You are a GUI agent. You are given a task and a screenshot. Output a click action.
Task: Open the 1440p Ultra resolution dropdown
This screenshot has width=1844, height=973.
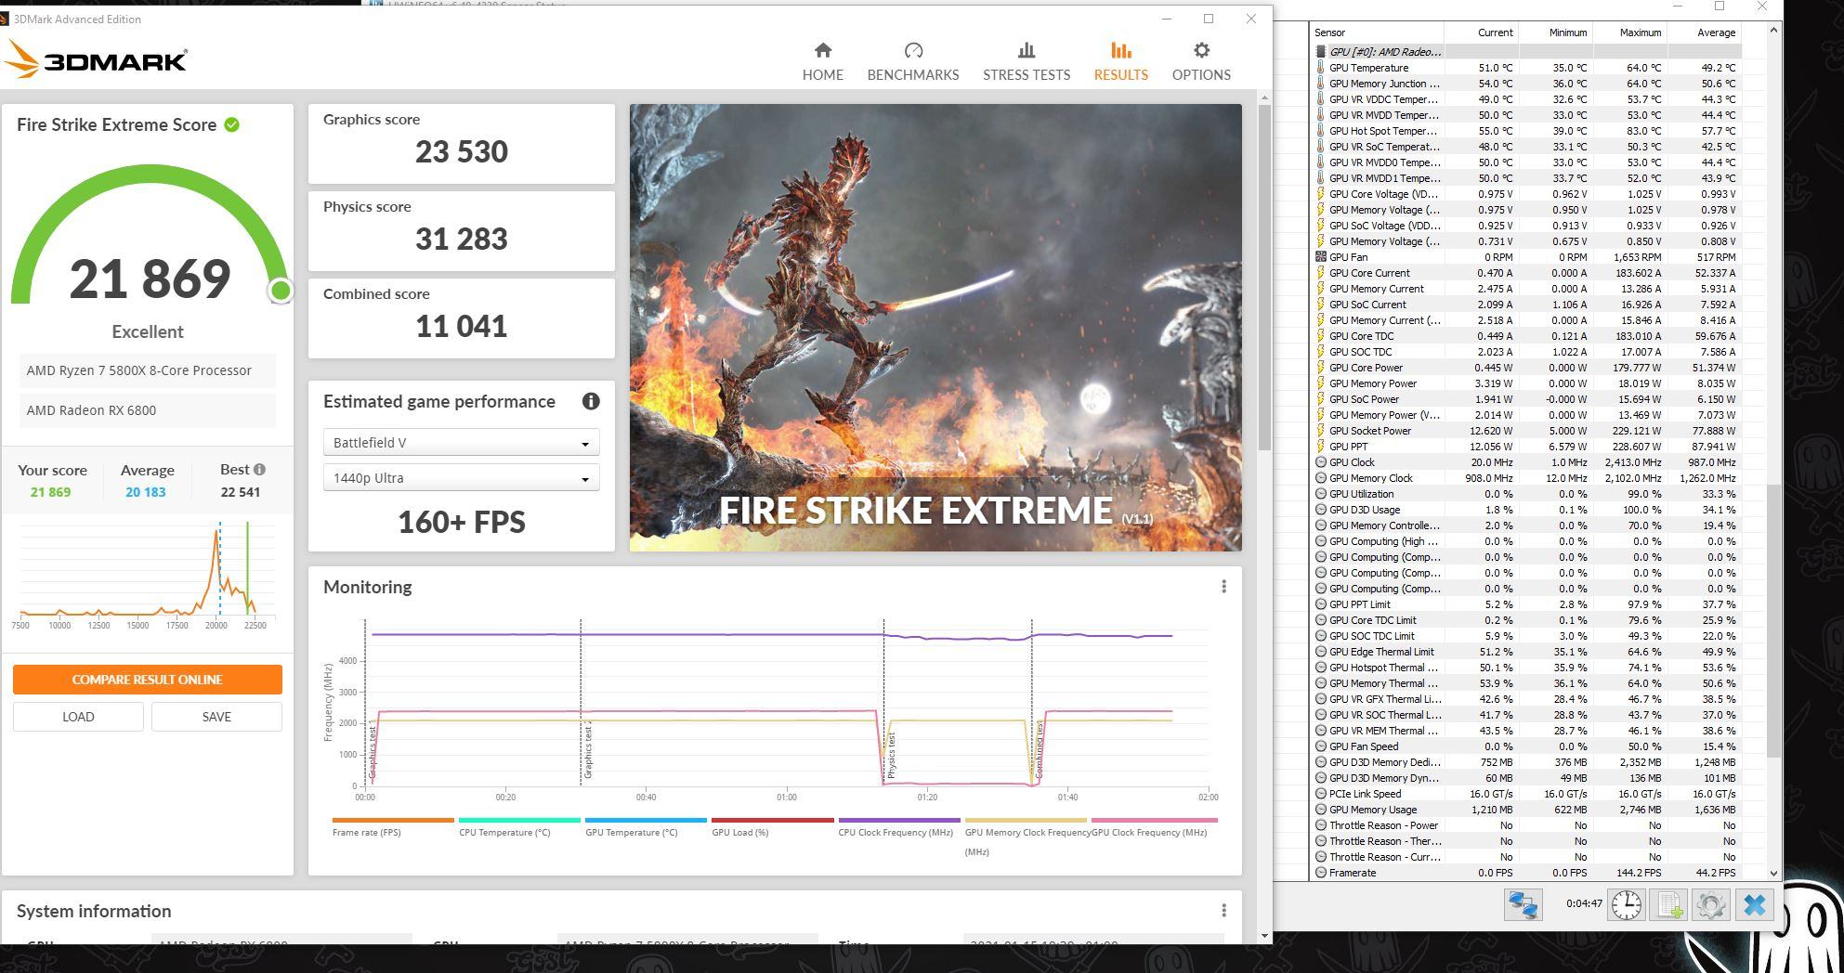click(461, 478)
